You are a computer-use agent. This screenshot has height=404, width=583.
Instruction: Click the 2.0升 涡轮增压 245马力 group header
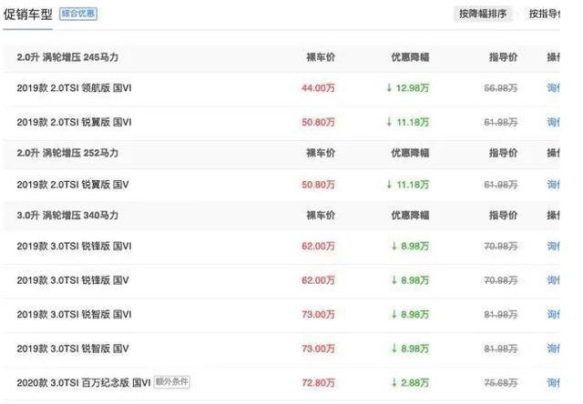(x=67, y=57)
